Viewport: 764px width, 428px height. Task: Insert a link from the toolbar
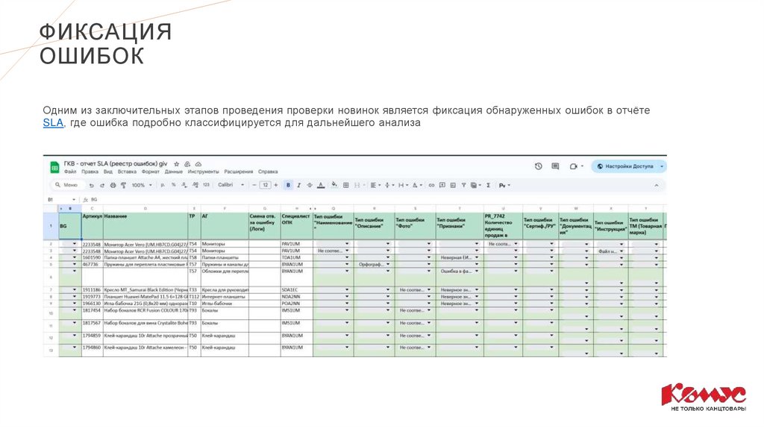click(431, 185)
